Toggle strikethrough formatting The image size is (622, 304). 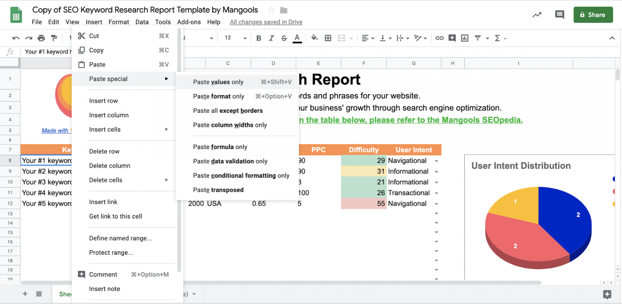tap(284, 38)
